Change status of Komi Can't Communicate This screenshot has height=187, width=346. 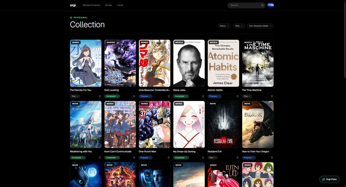(x=112, y=158)
